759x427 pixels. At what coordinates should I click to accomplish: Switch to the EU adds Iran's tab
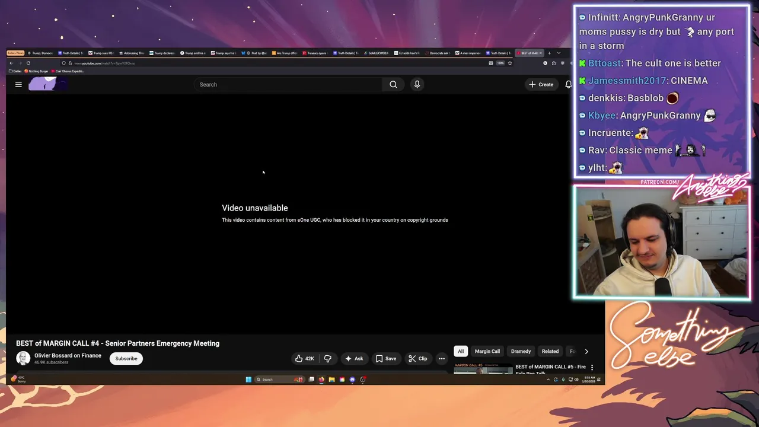tap(407, 53)
